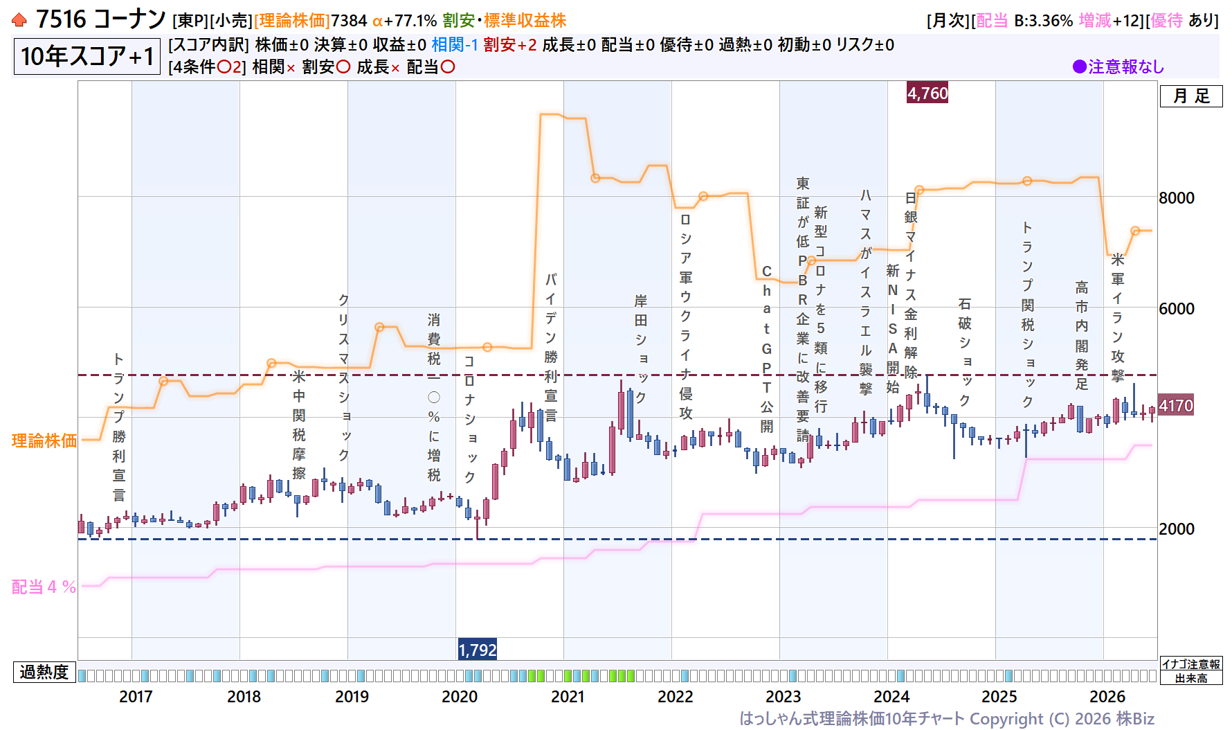Click the トランプ関税ショック event label
This screenshot has width=1232, height=730.
click(x=1028, y=314)
